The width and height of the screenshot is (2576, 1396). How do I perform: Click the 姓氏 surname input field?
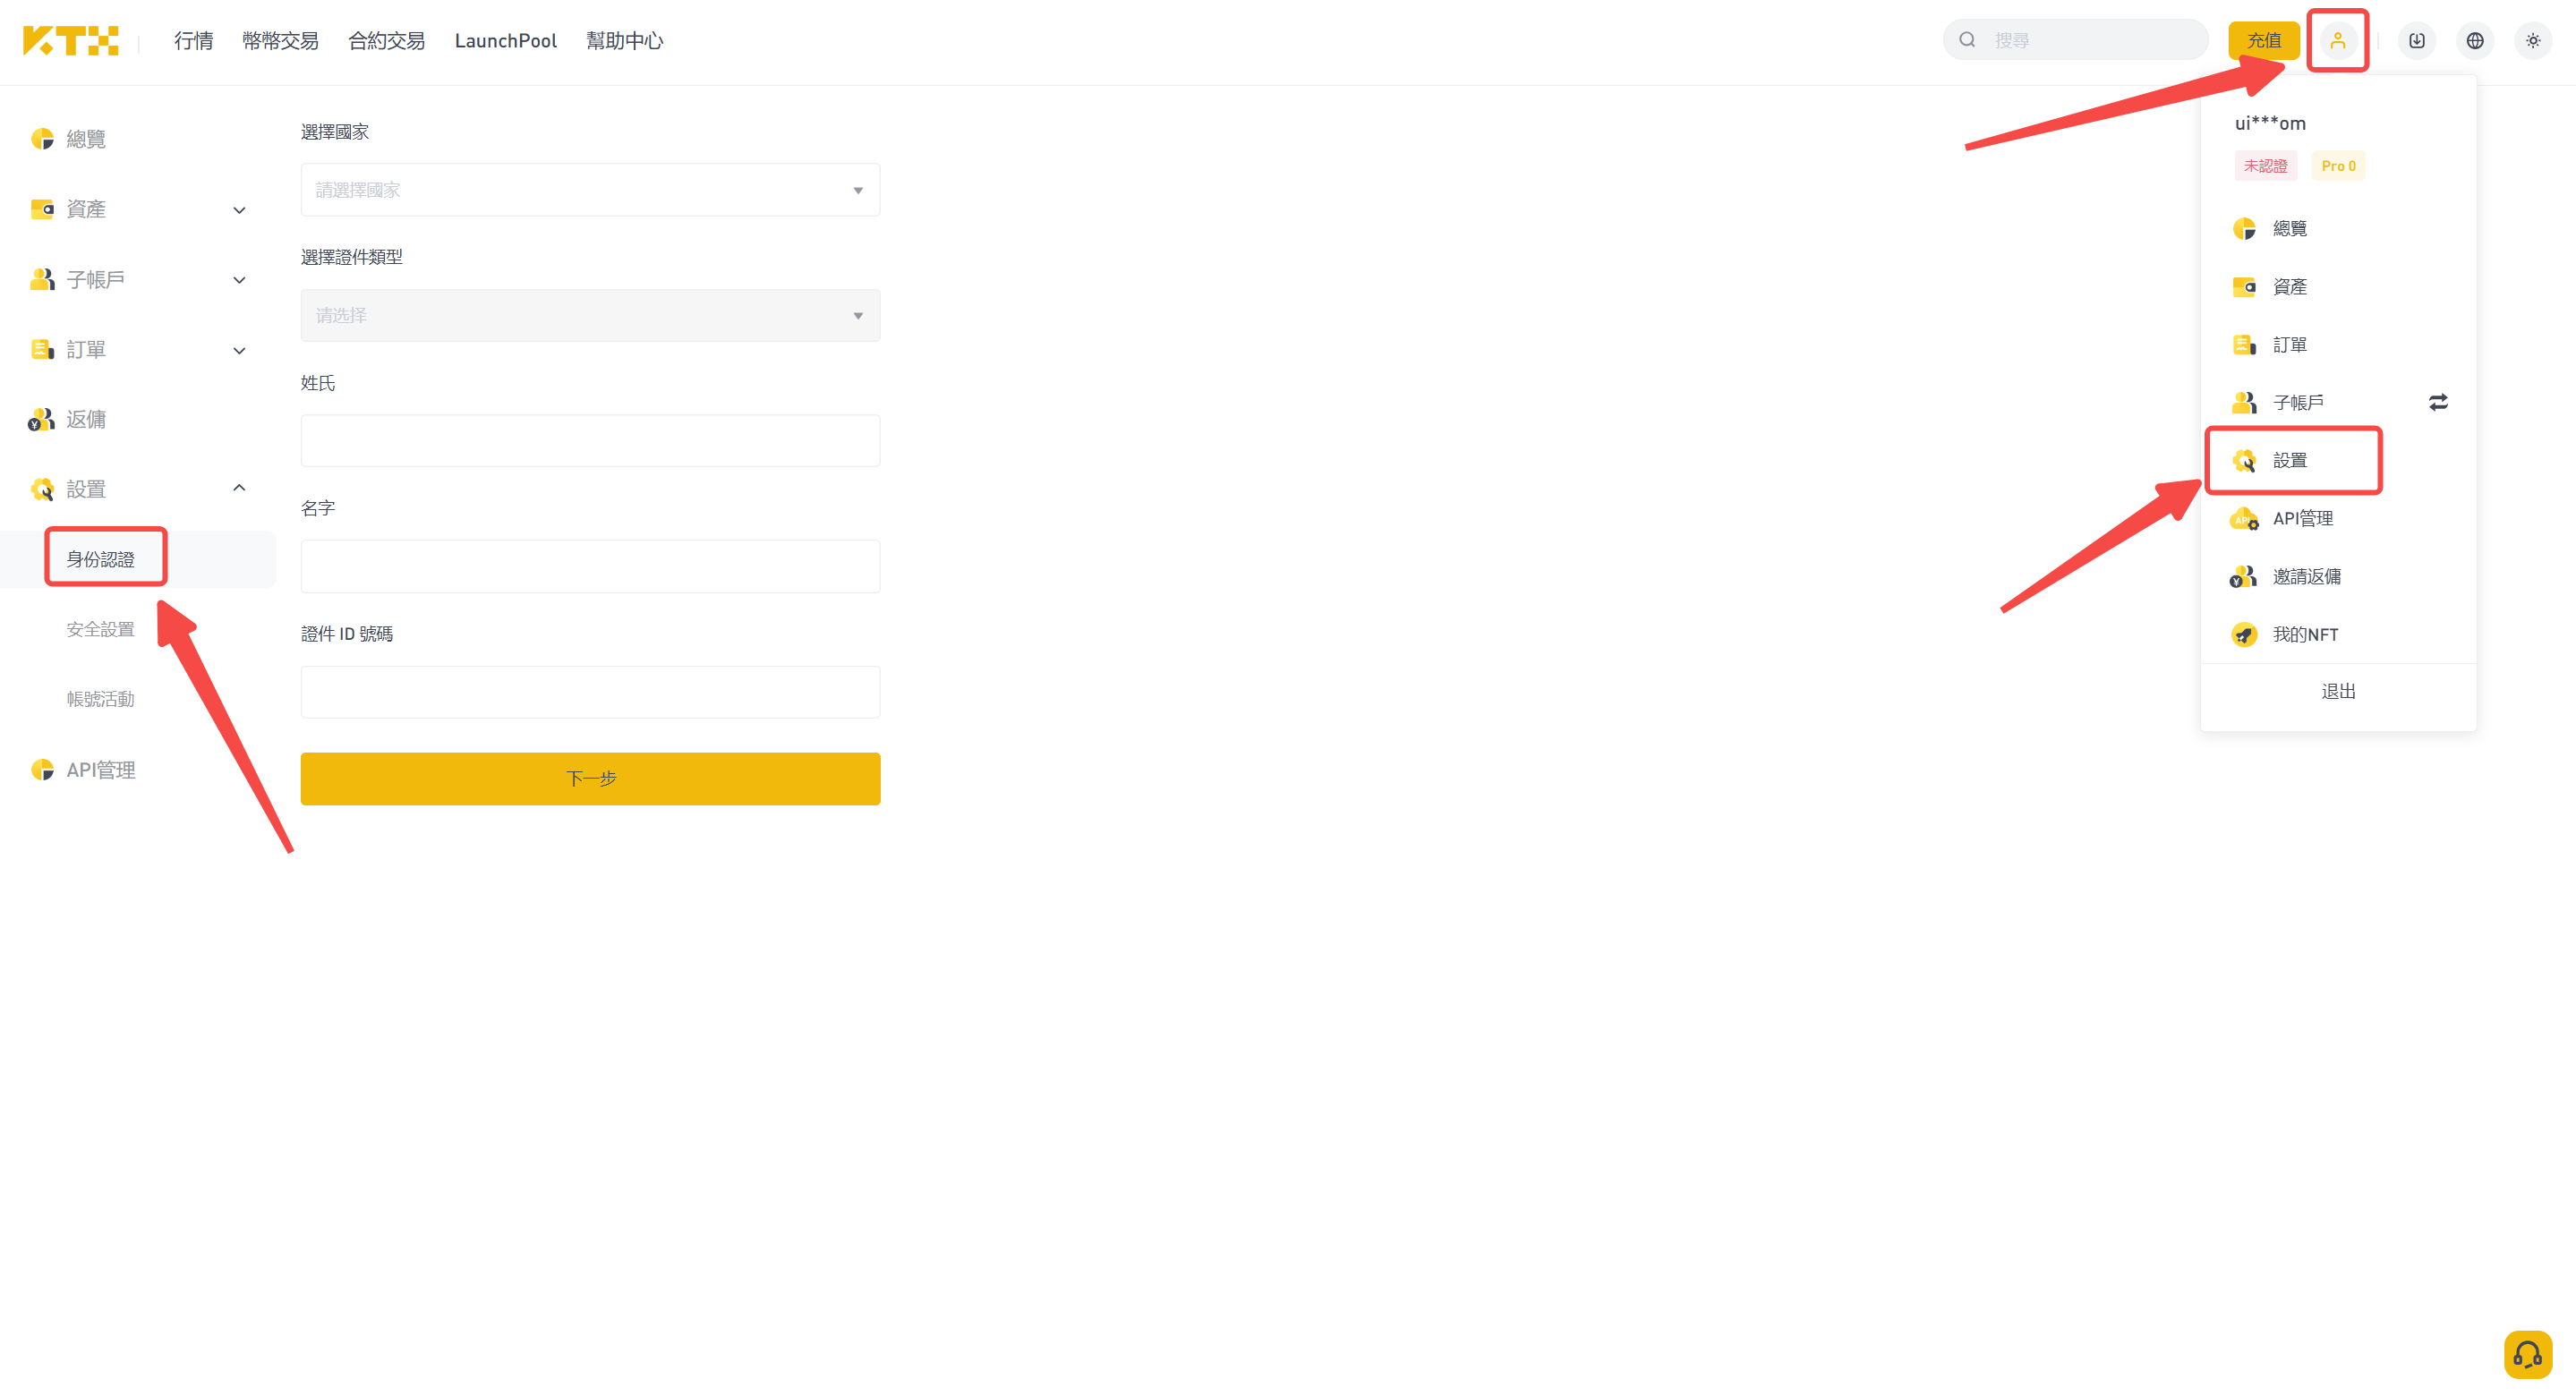590,440
